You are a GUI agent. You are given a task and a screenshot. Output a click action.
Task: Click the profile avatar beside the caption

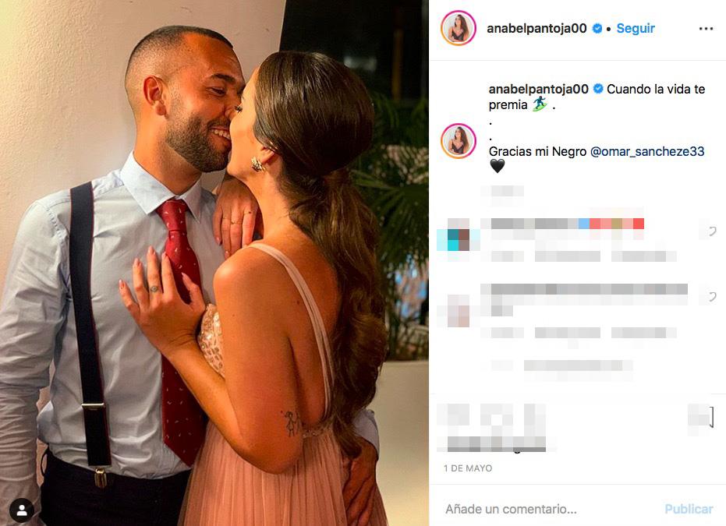pos(459,141)
